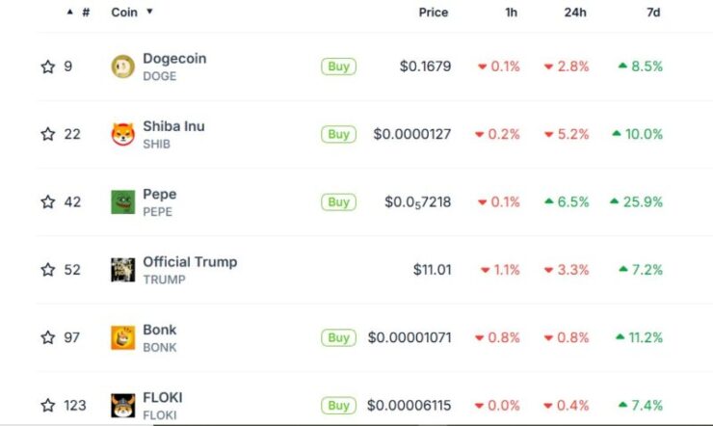Screen dimensions: 713x426
Task: Buy Dogecoin using its Buy button
Action: click(x=338, y=67)
